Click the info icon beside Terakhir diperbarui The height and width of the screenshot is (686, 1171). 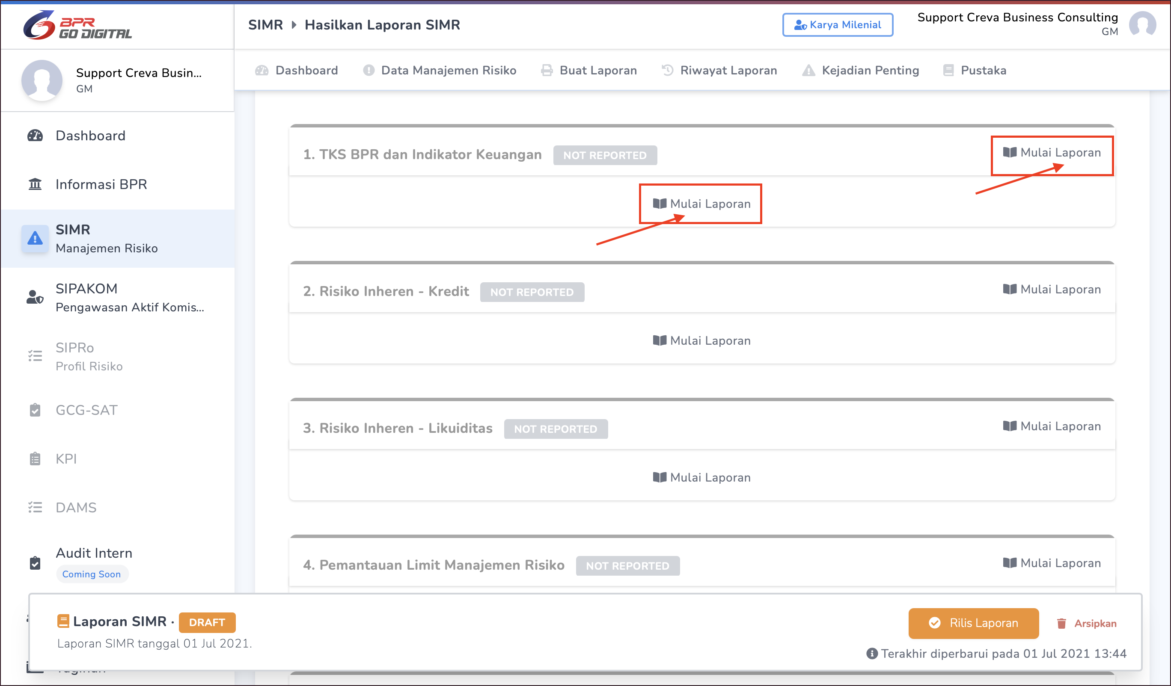point(872,653)
